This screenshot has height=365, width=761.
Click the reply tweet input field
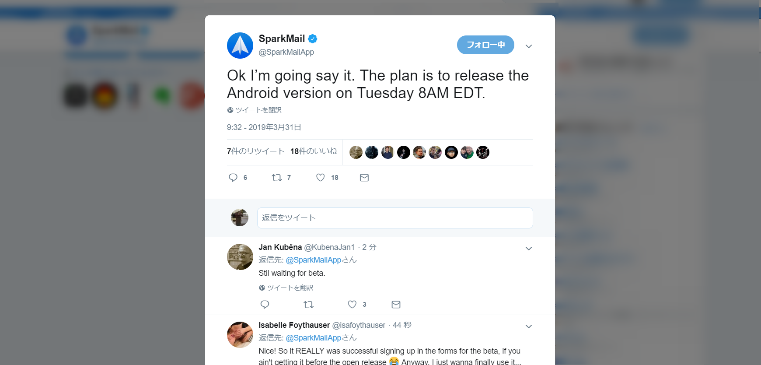click(x=395, y=218)
